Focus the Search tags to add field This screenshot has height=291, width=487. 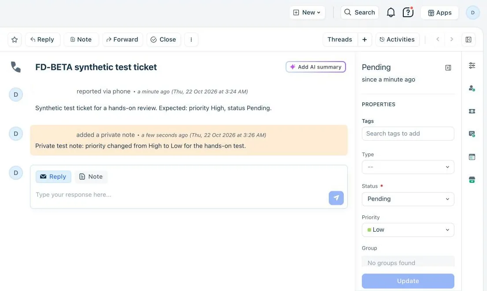pyautogui.click(x=408, y=134)
